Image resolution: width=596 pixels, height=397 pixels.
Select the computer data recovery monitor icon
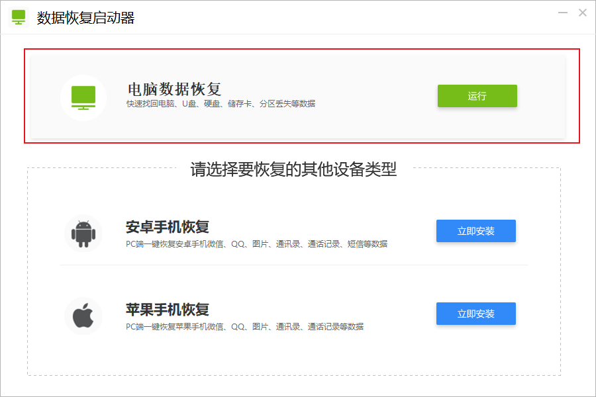tap(83, 98)
